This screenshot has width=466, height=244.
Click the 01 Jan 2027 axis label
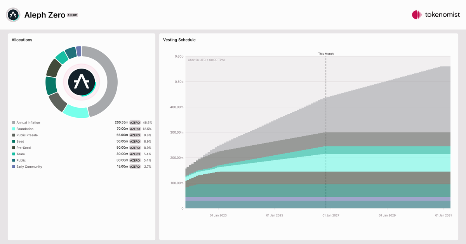click(331, 215)
